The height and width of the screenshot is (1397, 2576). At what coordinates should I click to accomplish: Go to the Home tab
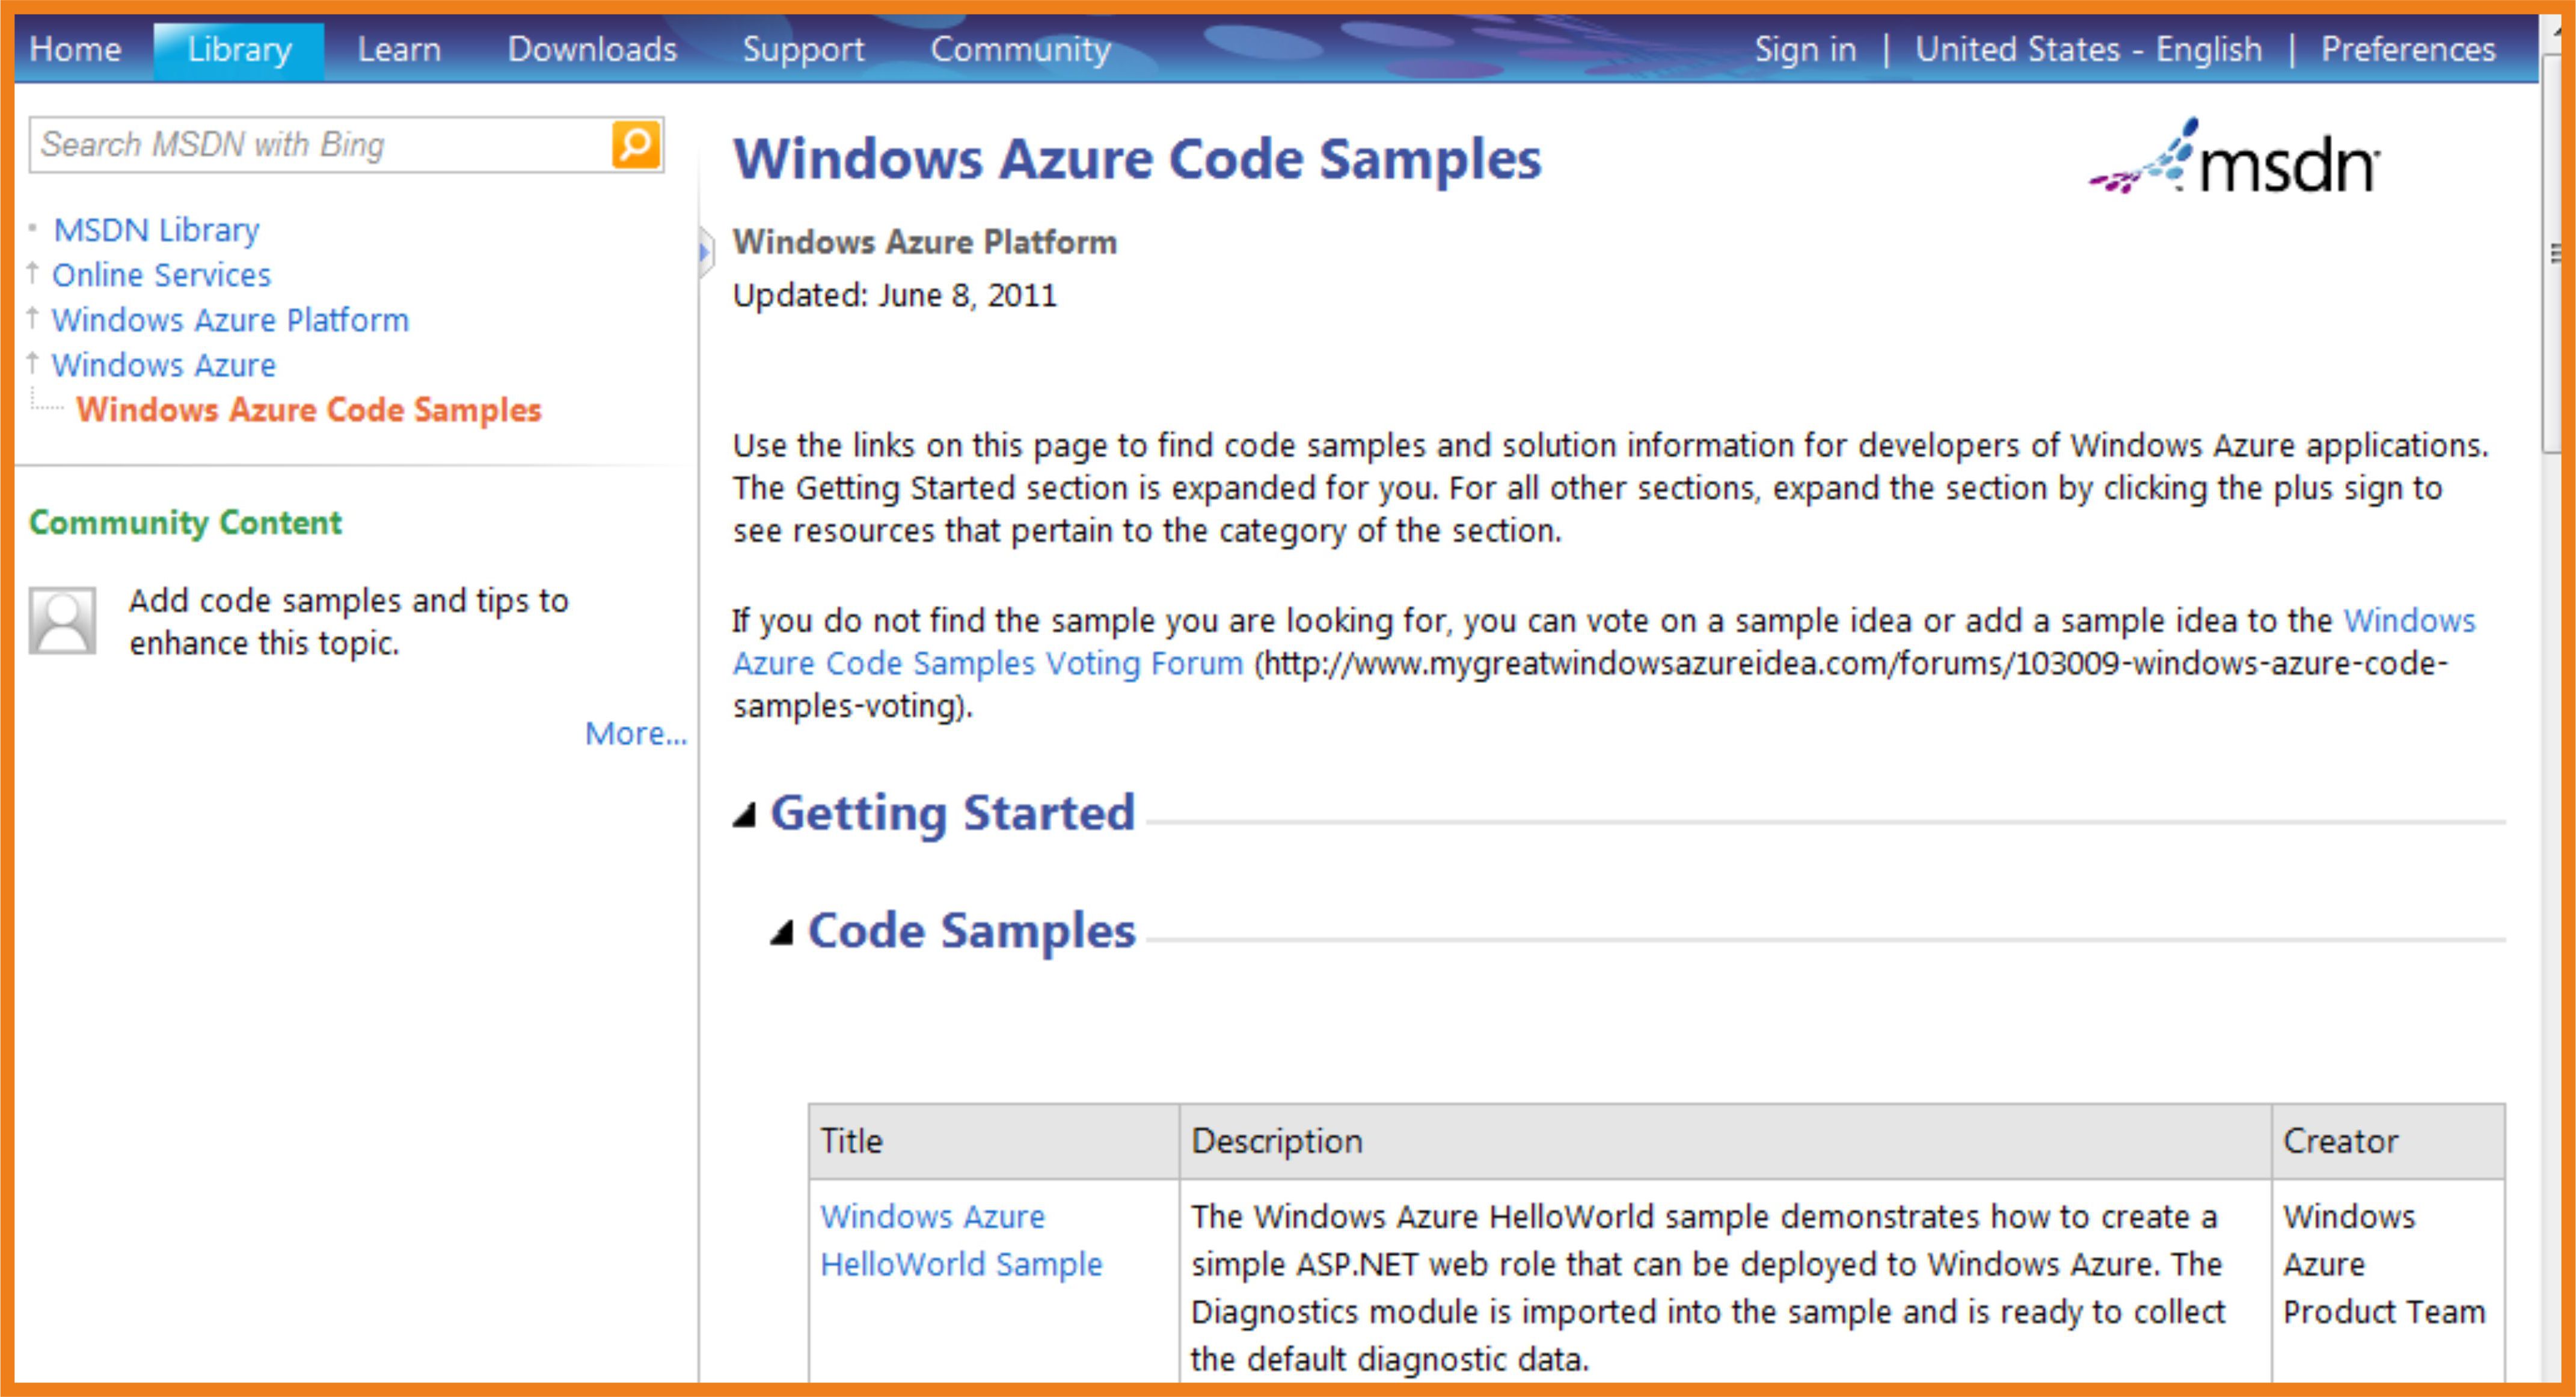pos(75,50)
